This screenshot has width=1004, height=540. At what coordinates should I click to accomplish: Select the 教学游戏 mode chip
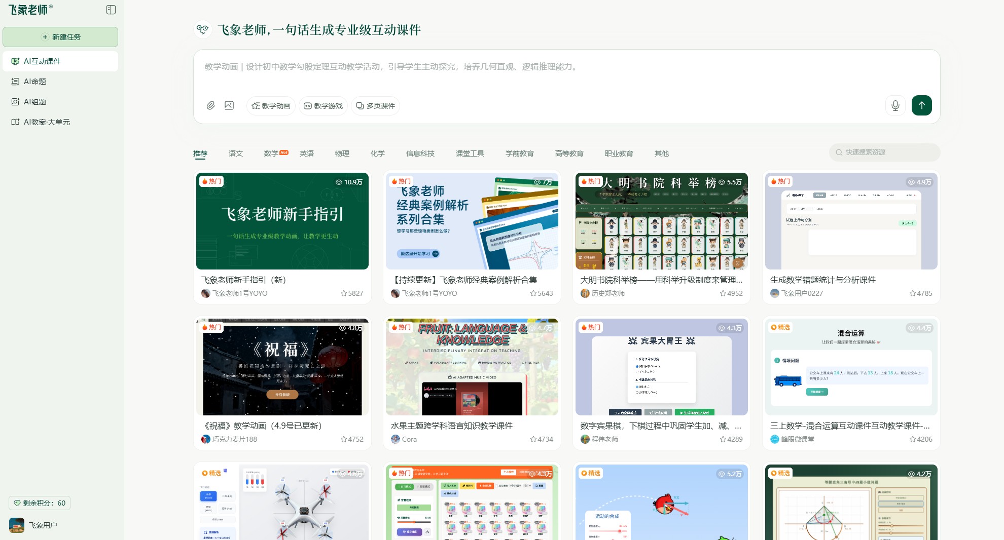tap(324, 106)
